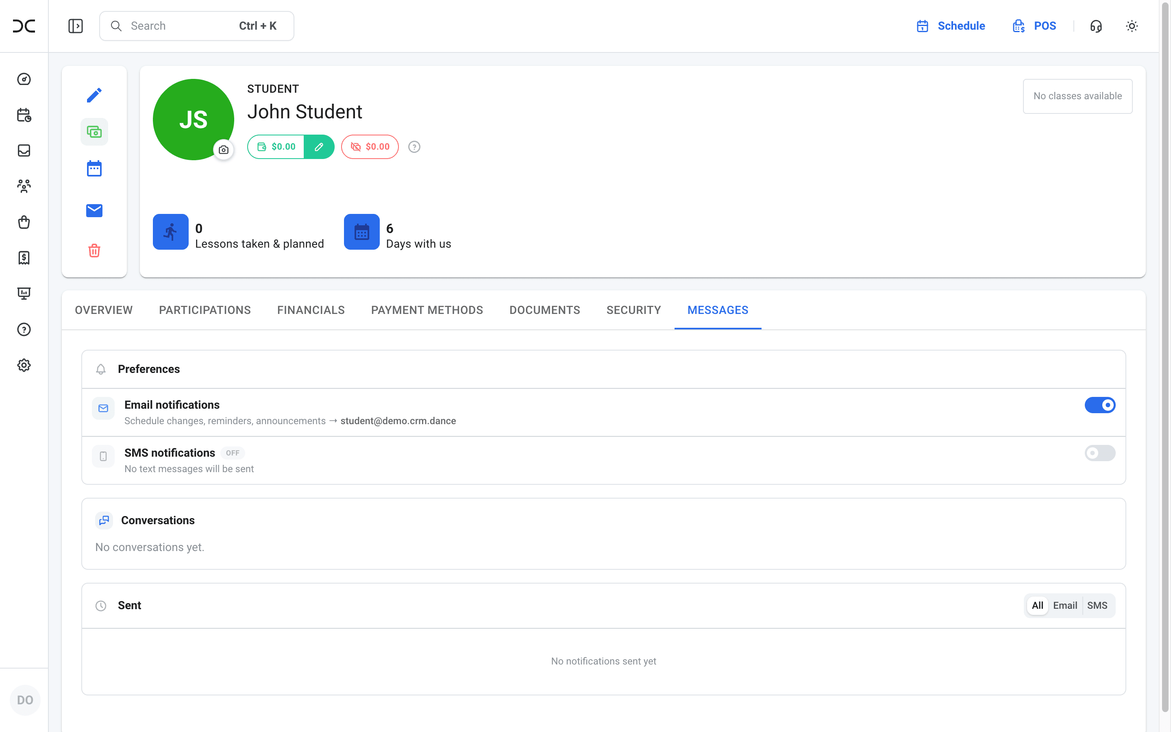The width and height of the screenshot is (1171, 732).
Task: Open the envelope send message icon
Action: coord(94,210)
